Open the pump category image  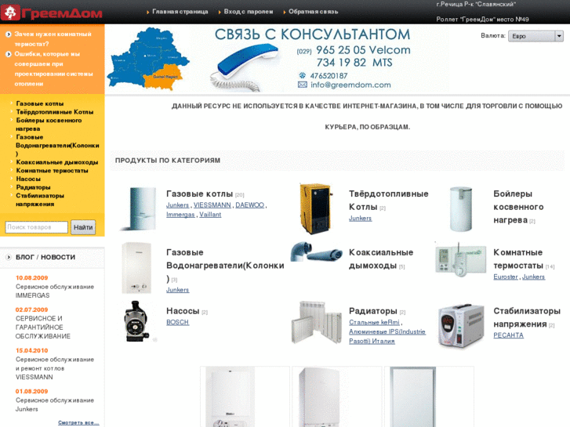[137, 321]
